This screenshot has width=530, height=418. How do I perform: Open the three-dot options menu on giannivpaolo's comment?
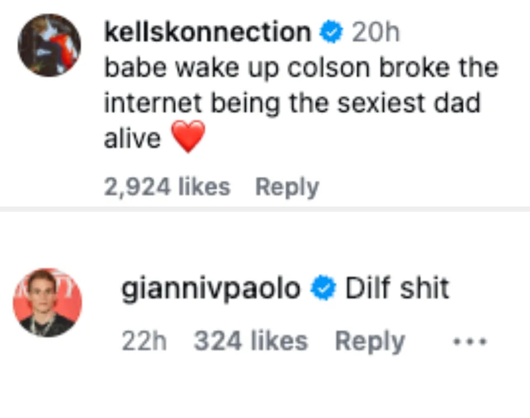click(x=470, y=341)
